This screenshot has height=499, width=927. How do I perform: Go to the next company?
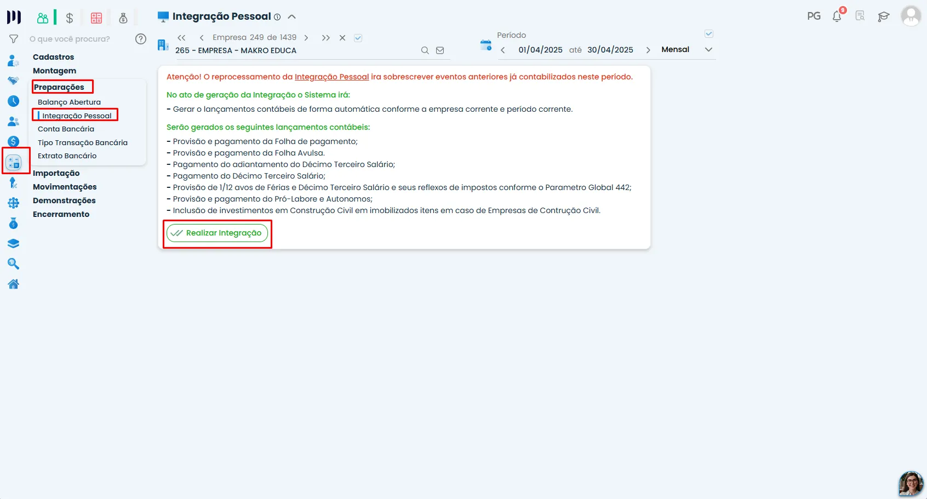point(306,38)
